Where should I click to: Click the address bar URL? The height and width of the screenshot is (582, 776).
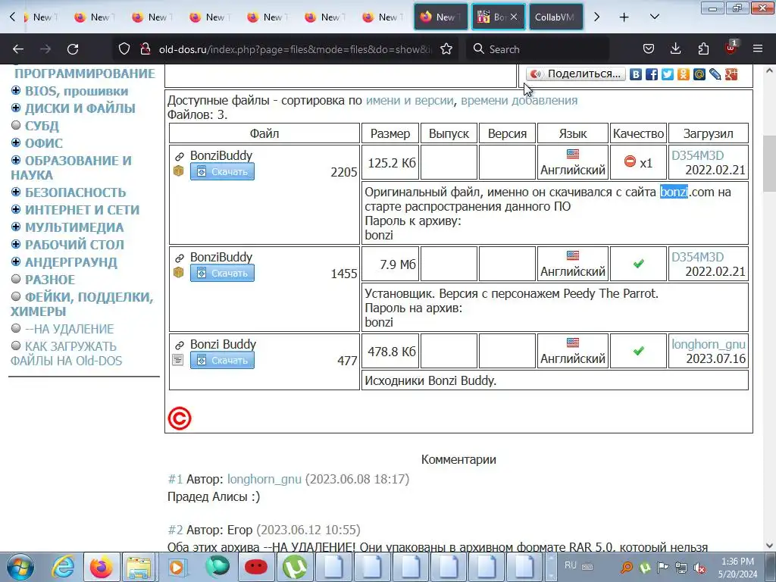tap(295, 49)
